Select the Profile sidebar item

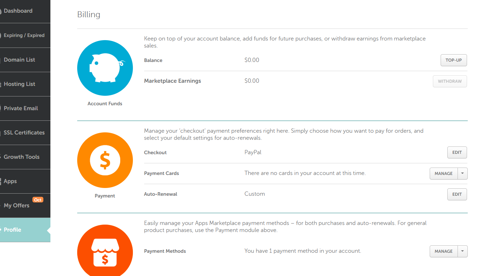coord(25,230)
